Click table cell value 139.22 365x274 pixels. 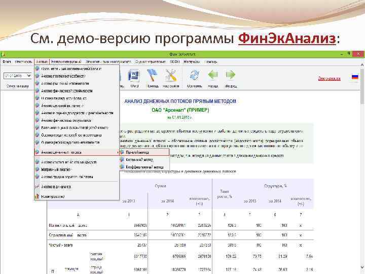click(x=231, y=256)
